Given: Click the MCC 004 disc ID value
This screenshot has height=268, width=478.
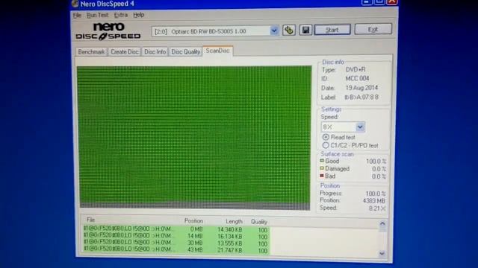Looking at the screenshot, I should click(357, 78).
